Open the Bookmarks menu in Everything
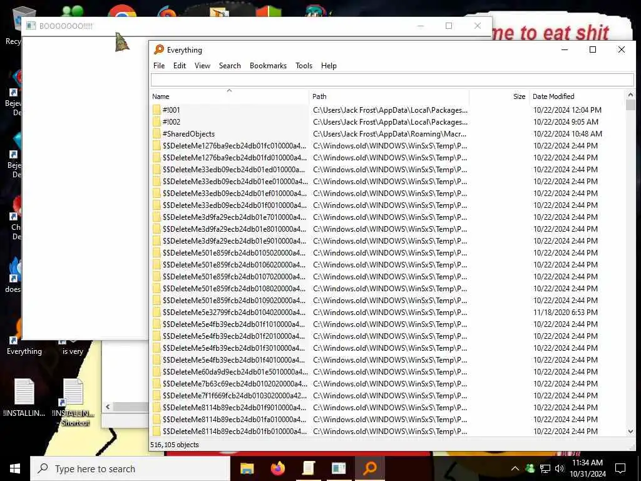The width and height of the screenshot is (641, 481). [x=268, y=65]
